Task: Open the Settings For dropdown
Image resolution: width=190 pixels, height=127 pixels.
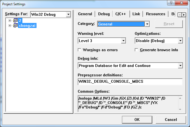Action: click(x=68, y=14)
